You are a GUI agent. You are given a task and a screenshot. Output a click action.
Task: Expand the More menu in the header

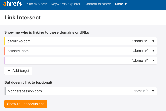121,4
